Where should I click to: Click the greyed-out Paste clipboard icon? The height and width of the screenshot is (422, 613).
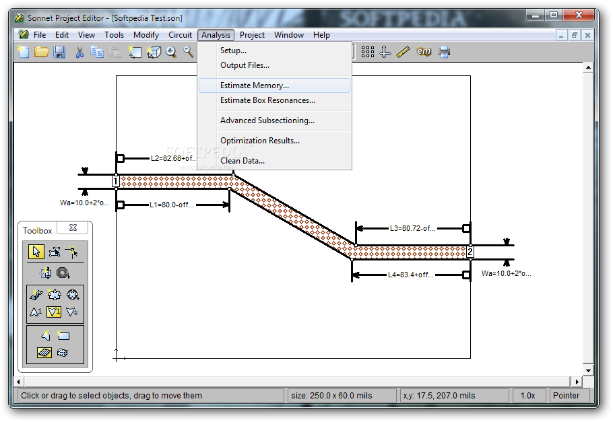tap(115, 52)
